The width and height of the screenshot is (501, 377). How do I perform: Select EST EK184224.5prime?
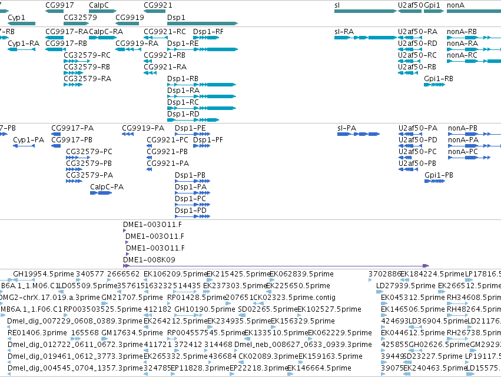tap(432, 274)
